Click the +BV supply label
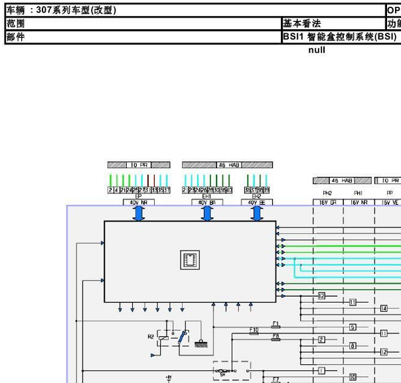The image size is (401, 383). click(x=169, y=378)
